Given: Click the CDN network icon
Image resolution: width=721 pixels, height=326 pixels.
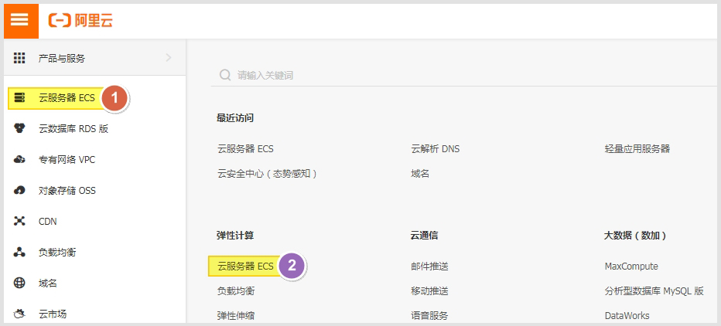Looking at the screenshot, I should [x=19, y=221].
